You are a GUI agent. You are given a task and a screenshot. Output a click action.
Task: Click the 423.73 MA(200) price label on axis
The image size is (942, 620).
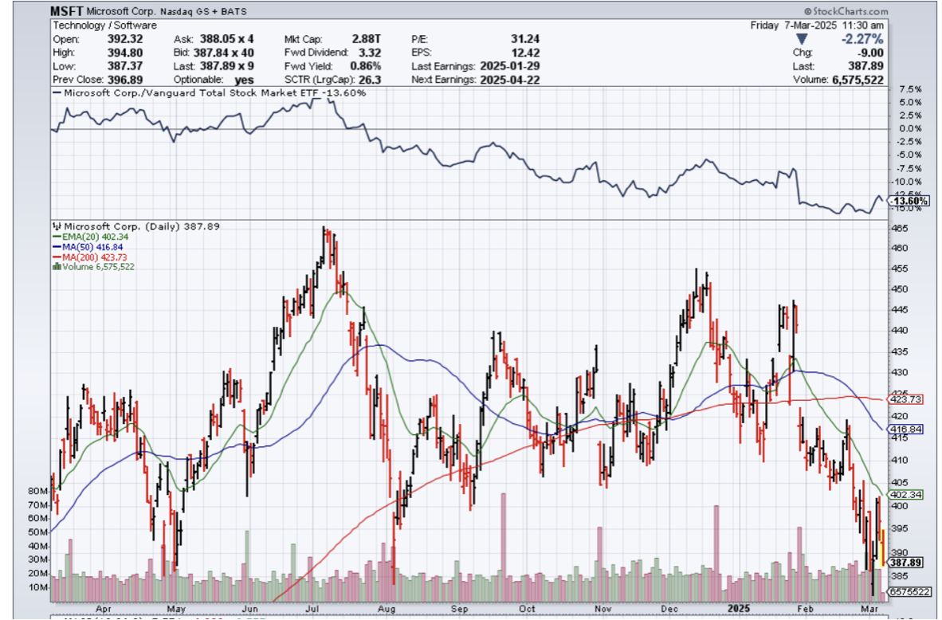tap(909, 399)
